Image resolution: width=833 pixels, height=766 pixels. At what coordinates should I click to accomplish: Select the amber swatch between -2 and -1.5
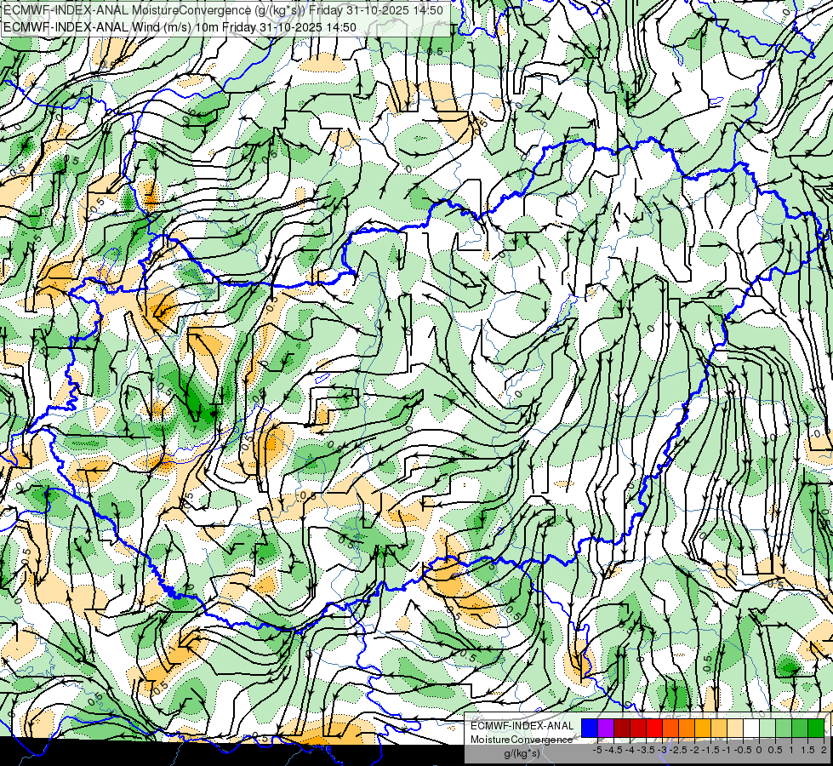pos(703,729)
